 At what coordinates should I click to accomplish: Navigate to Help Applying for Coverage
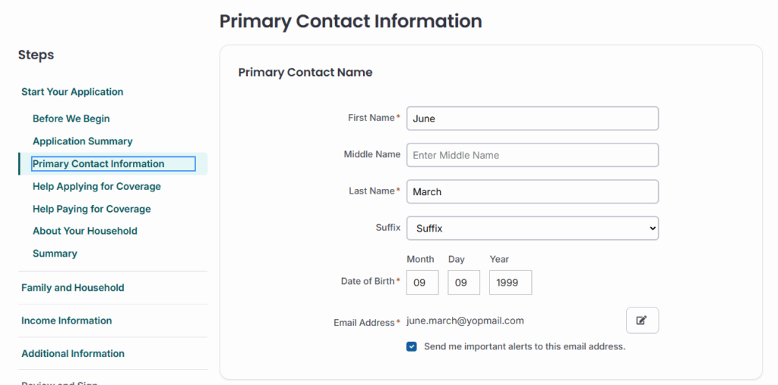click(x=96, y=186)
